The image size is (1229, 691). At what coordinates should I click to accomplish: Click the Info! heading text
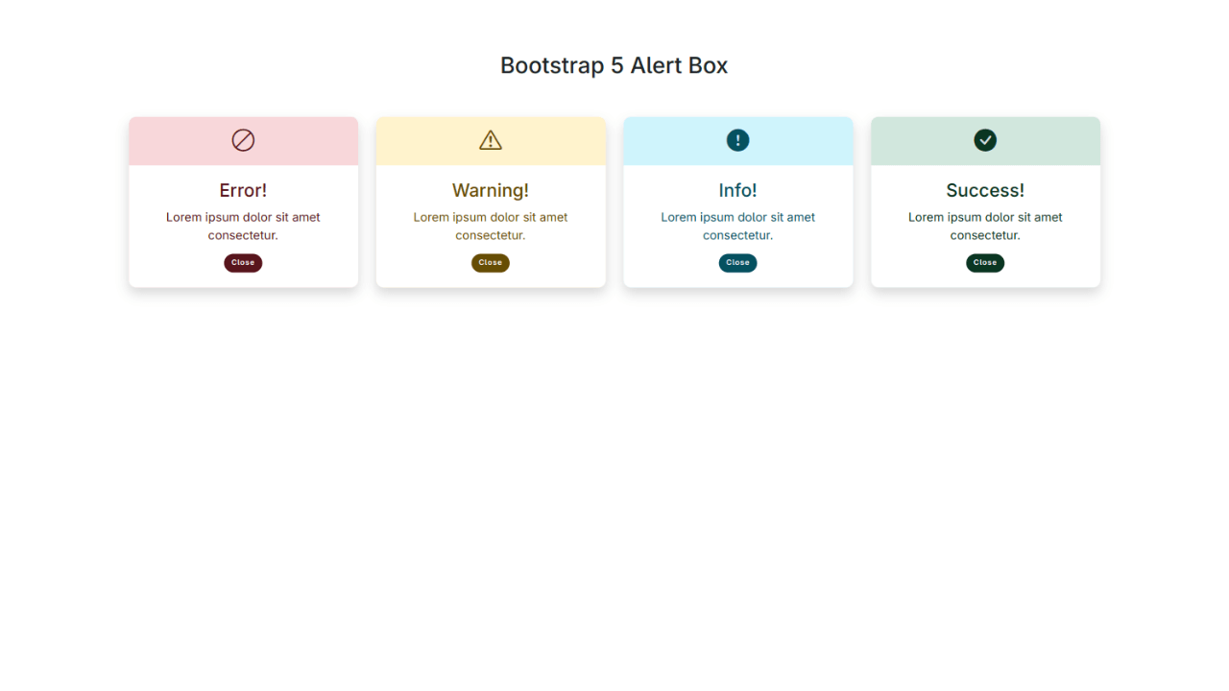[737, 190]
